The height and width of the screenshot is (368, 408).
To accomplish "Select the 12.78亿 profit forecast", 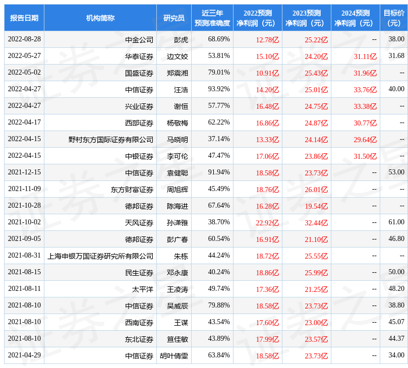I will (267, 40).
